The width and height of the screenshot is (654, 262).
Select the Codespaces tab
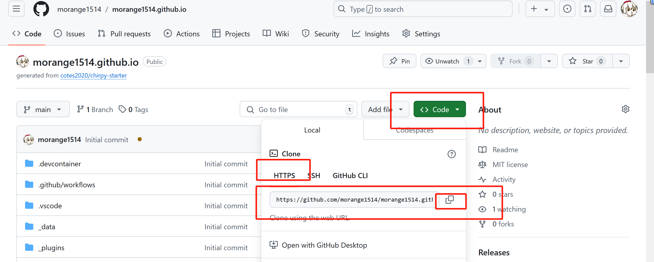(415, 130)
